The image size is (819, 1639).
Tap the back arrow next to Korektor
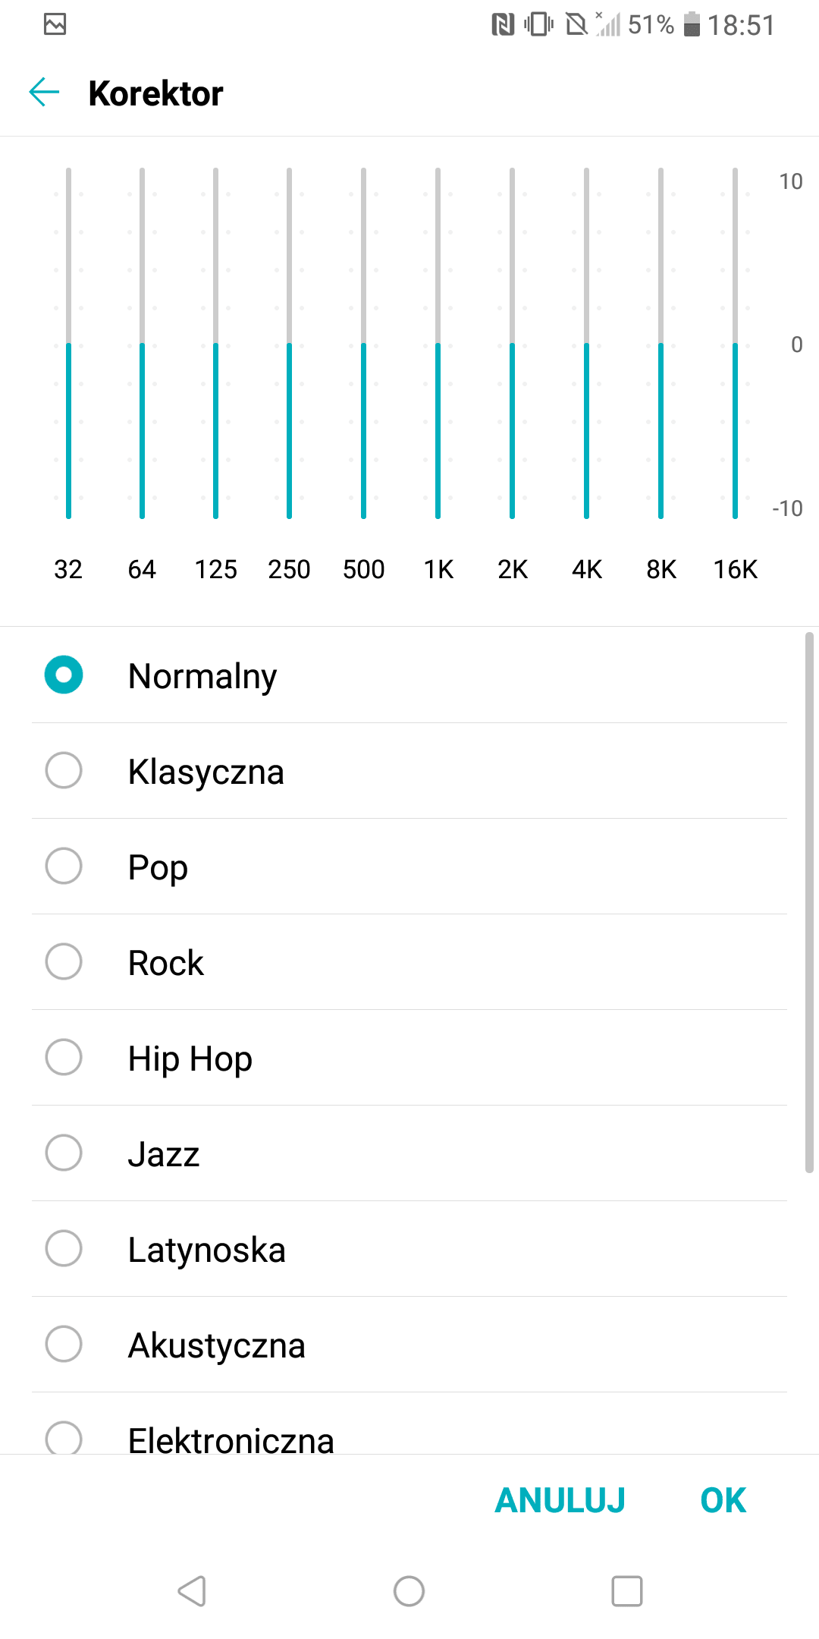click(44, 93)
